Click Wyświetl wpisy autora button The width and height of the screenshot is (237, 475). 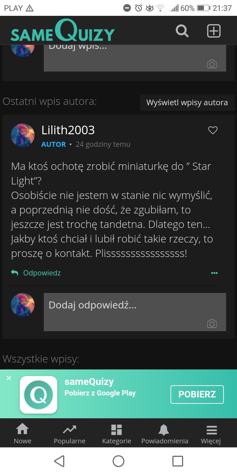(x=187, y=103)
